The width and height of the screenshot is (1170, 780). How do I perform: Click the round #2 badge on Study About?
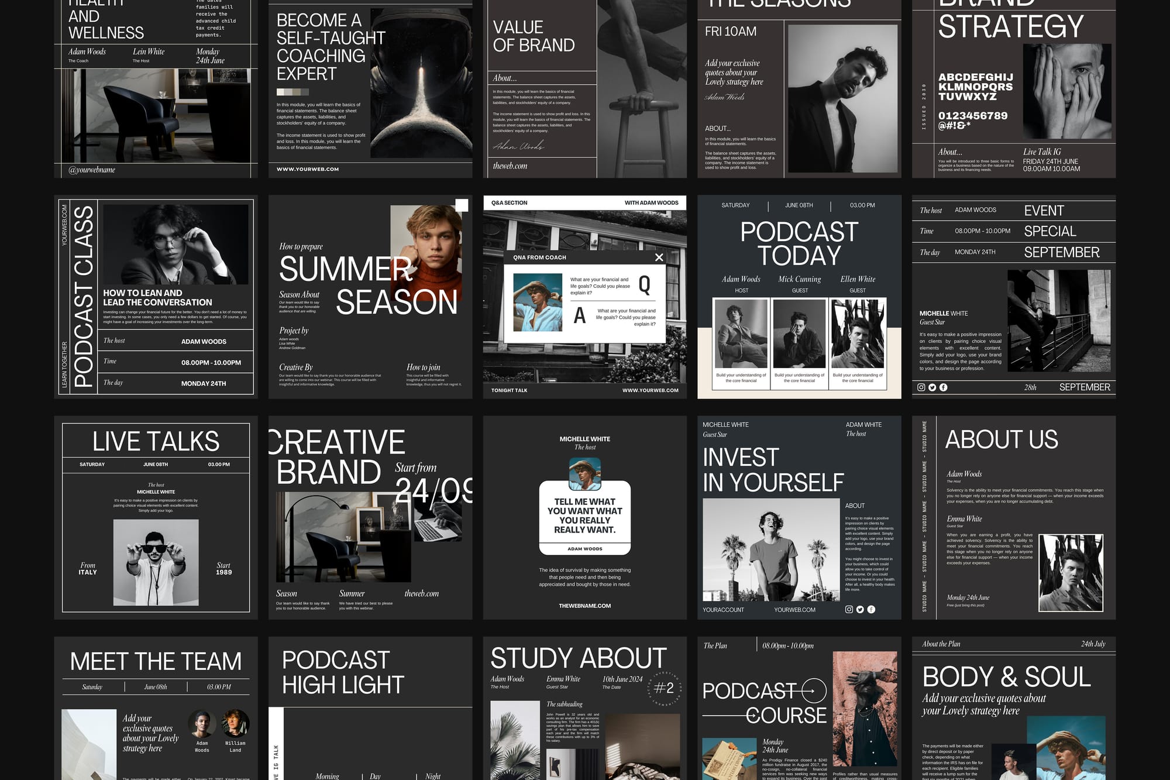664,688
